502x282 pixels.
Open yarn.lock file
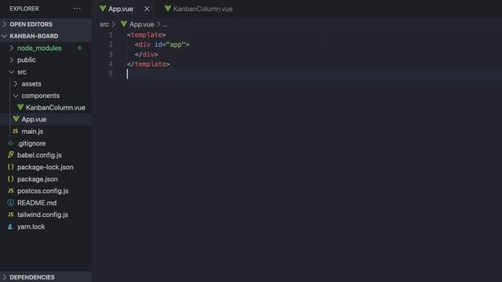click(31, 226)
